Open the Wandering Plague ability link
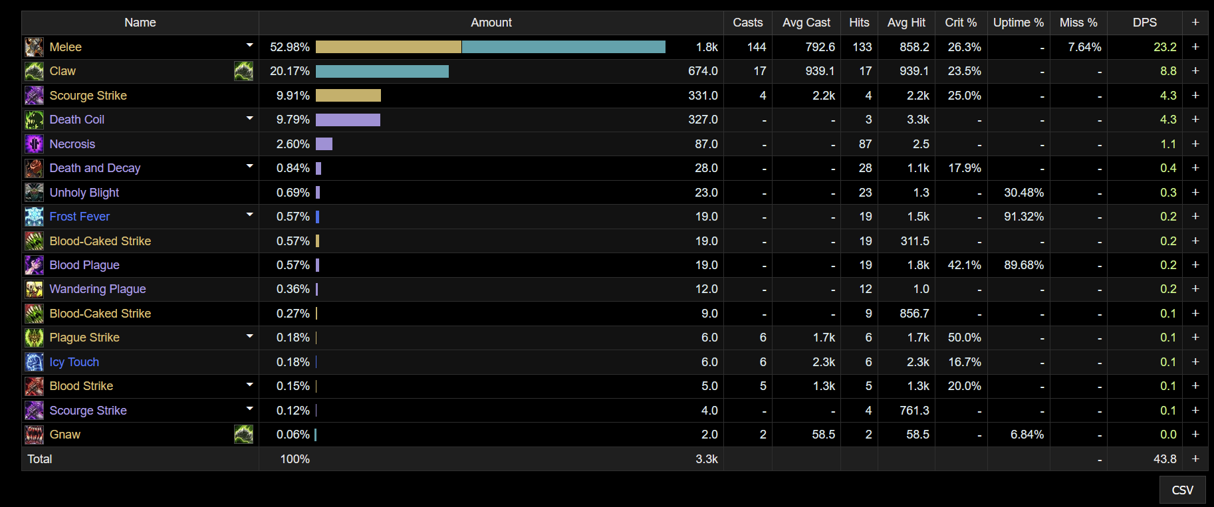 pos(97,289)
